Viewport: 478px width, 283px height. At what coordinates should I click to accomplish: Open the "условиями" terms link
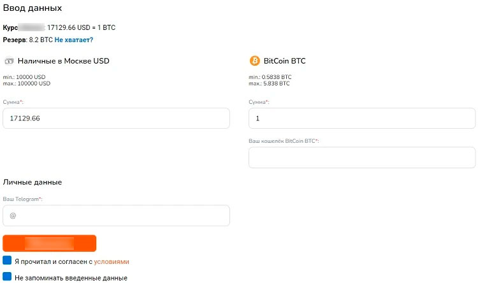[x=112, y=261]
